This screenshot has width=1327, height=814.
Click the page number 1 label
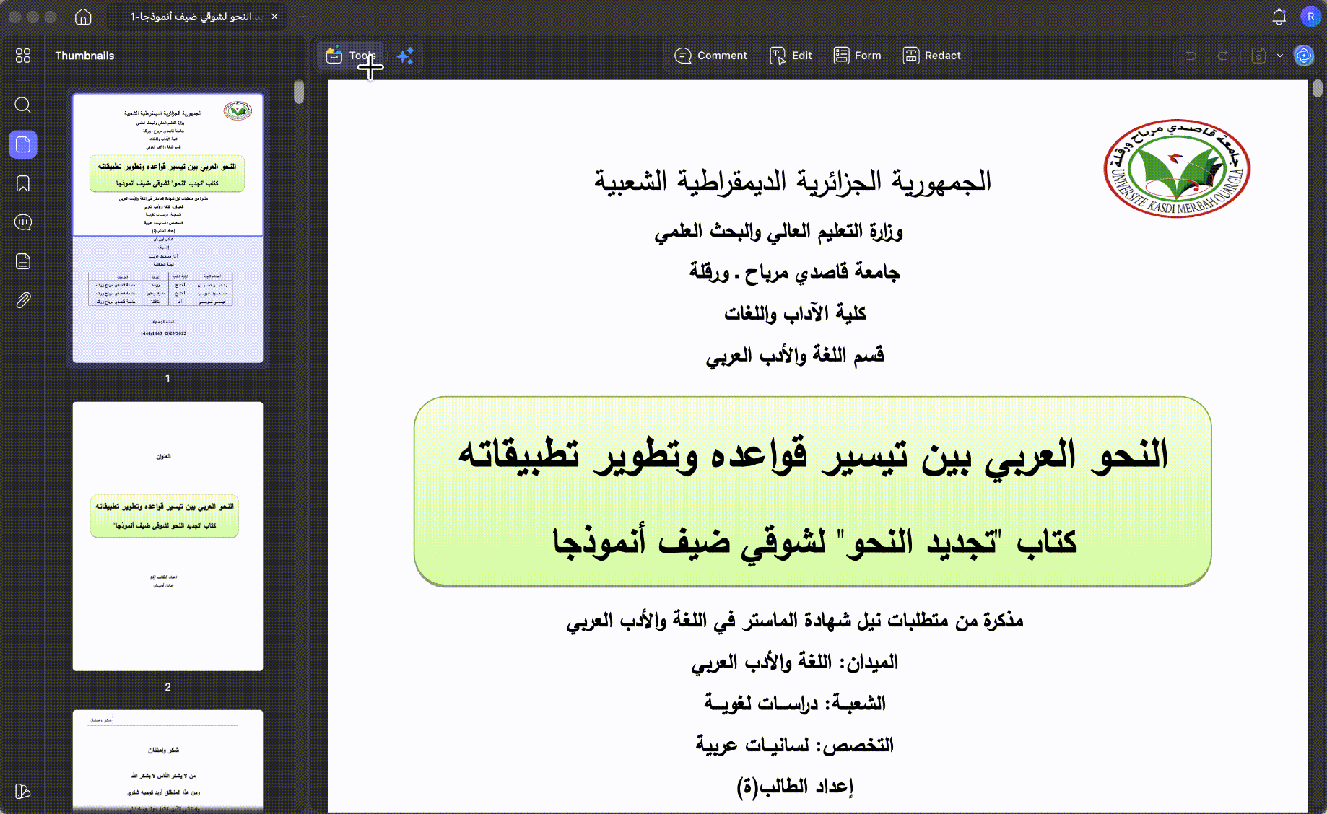coord(167,378)
